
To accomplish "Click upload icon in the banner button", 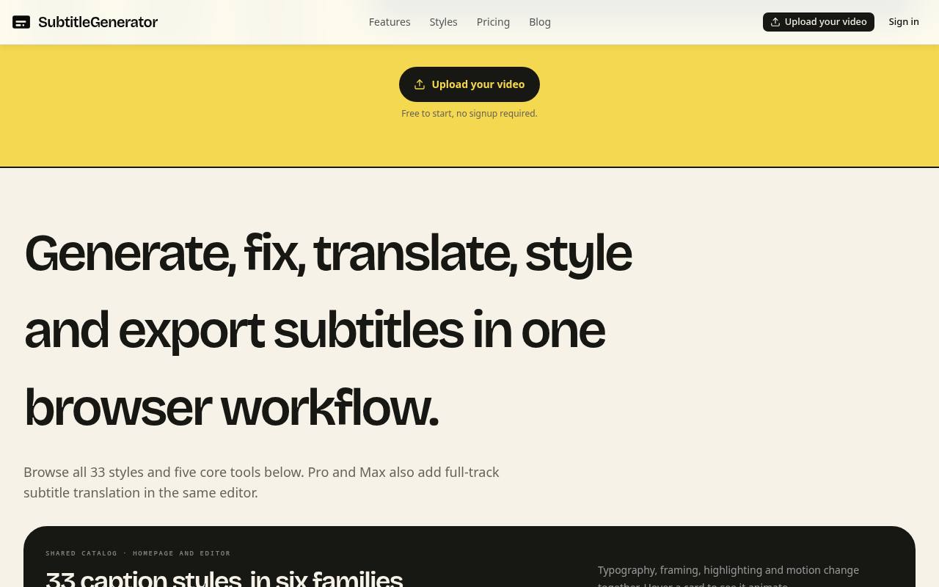I will pyautogui.click(x=420, y=84).
